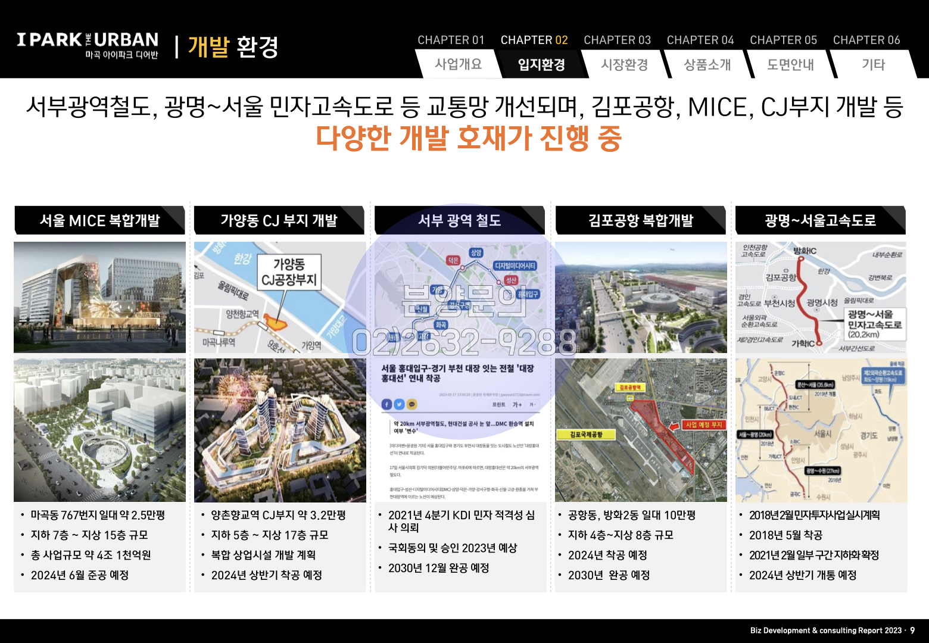Click the 개발 환경 page title
929x643 pixels.
pyautogui.click(x=233, y=46)
